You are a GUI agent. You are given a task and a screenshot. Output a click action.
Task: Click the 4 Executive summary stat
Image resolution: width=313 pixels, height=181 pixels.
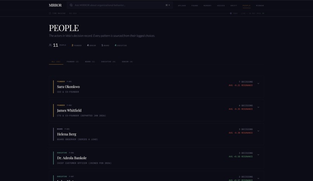tap(120, 46)
